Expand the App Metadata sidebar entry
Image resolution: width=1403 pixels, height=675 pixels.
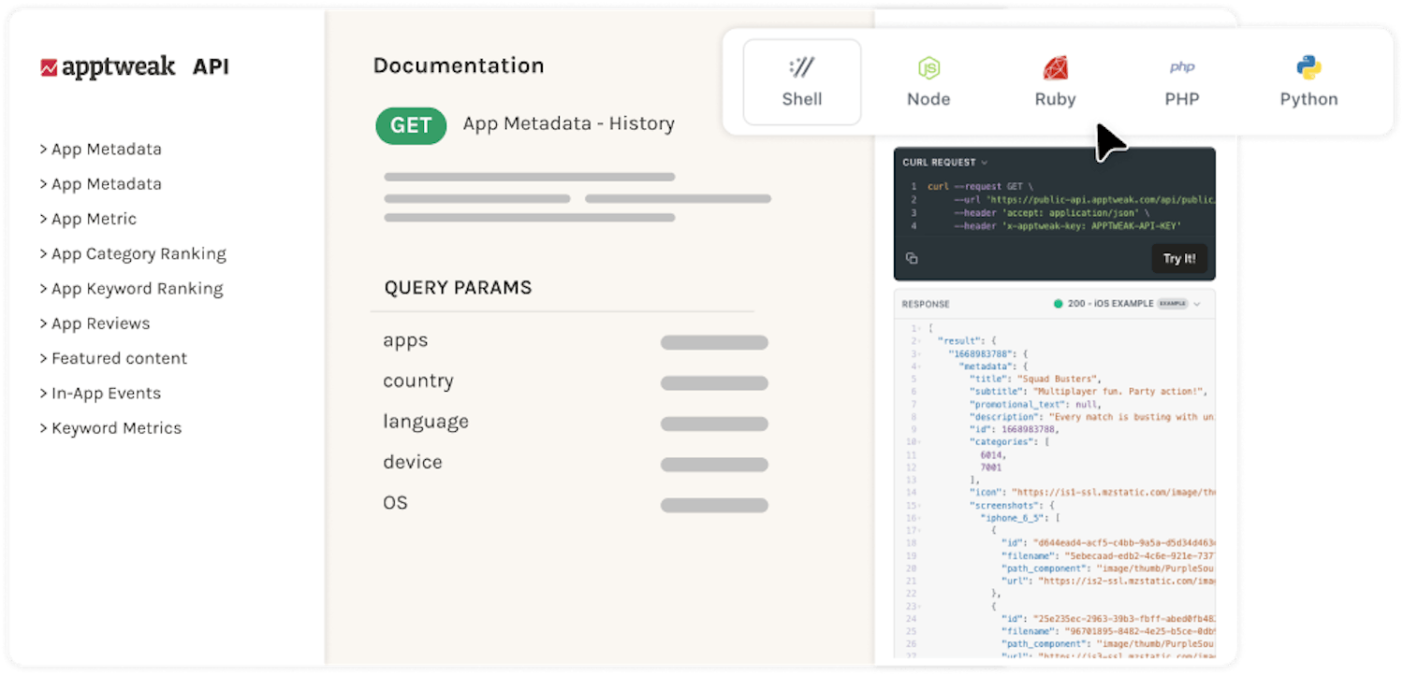pyautogui.click(x=101, y=149)
